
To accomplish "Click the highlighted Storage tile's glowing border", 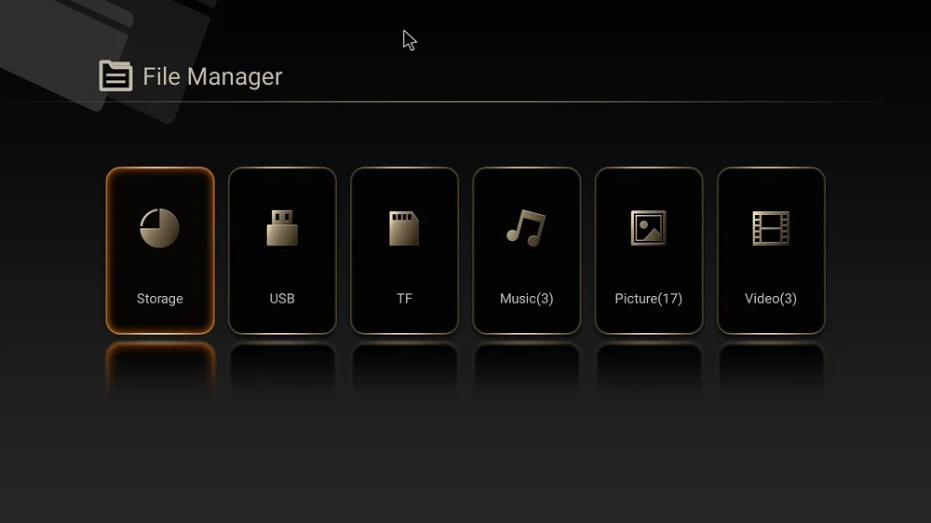I will (x=109, y=250).
